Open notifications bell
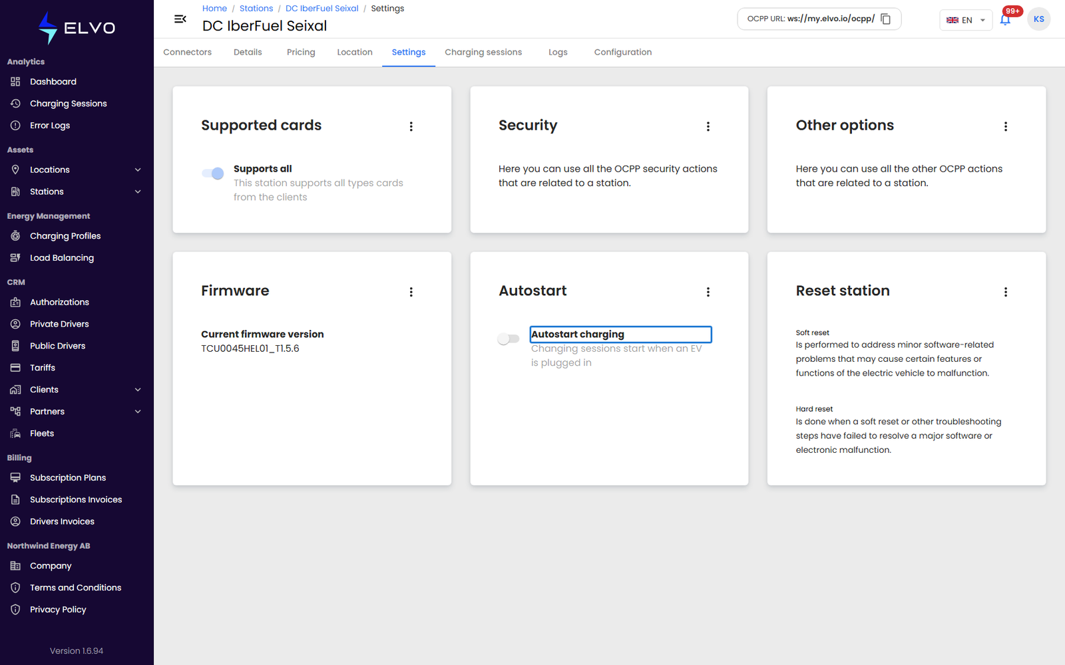The height and width of the screenshot is (665, 1065). tap(1005, 19)
